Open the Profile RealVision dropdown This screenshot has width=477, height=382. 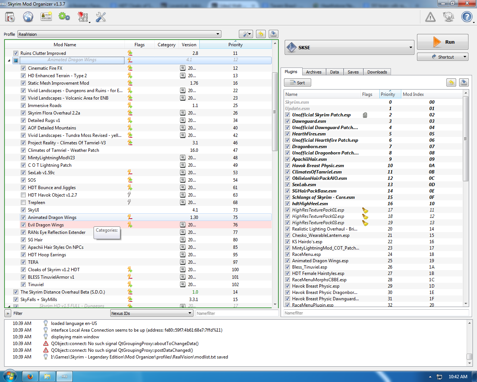tap(119, 34)
